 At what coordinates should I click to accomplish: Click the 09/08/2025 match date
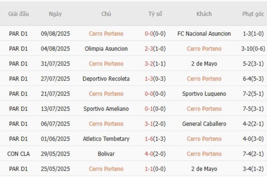click(x=55, y=34)
